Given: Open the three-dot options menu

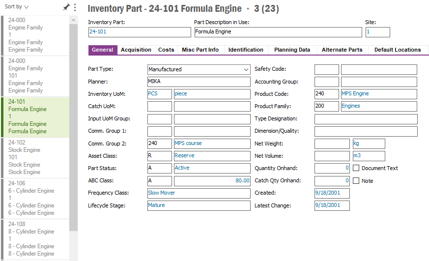Looking at the screenshot, I should (x=75, y=7).
